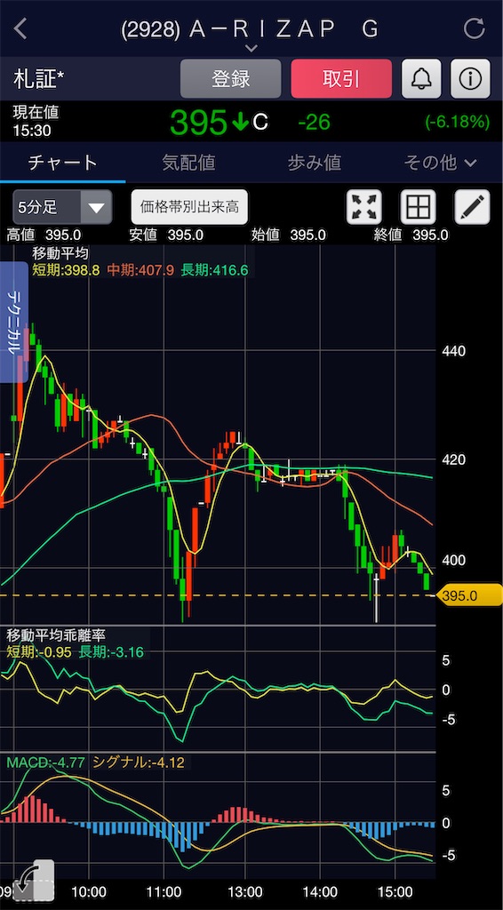The image size is (503, 910).
Task: Tap the 始値 395.0 opening value
Action: point(288,235)
